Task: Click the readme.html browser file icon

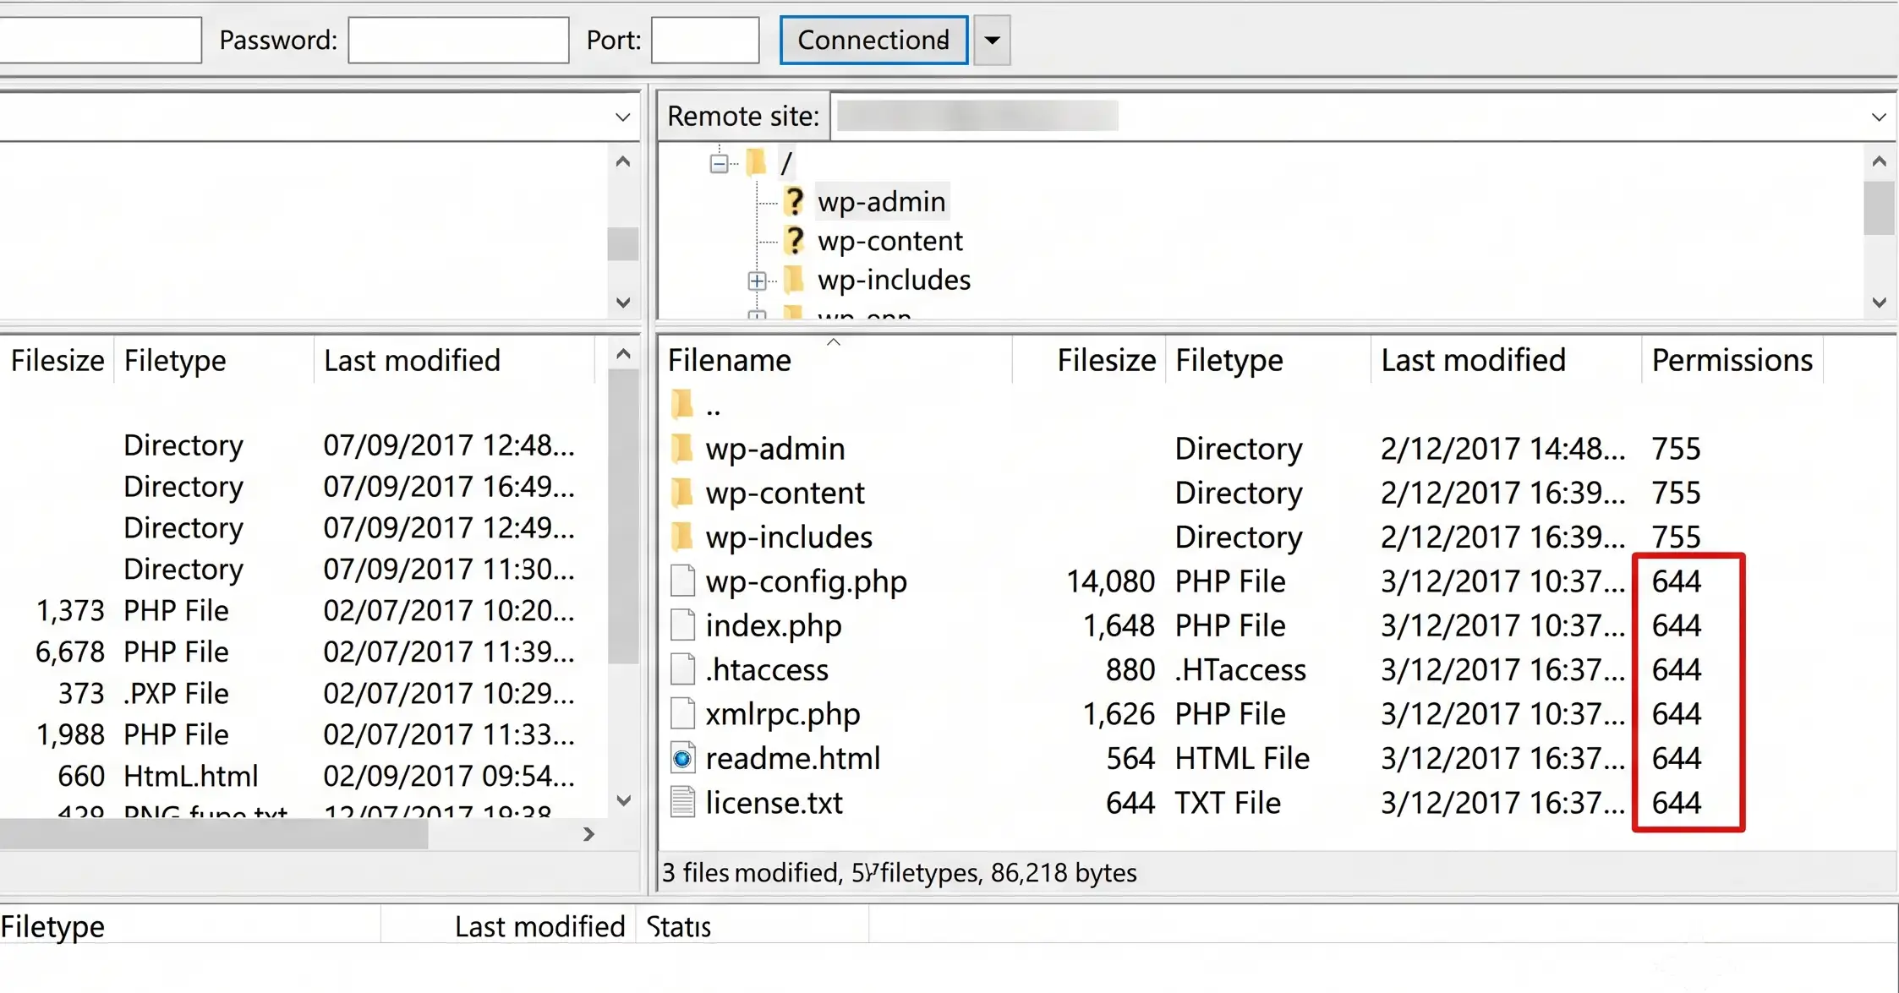Action: click(682, 758)
